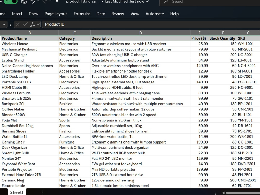Click the Insert Function fx icon
260x195 pixels.
[33, 24]
